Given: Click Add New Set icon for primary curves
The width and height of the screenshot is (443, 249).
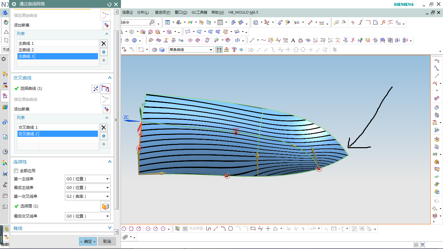Looking at the screenshot, I should 106,25.
